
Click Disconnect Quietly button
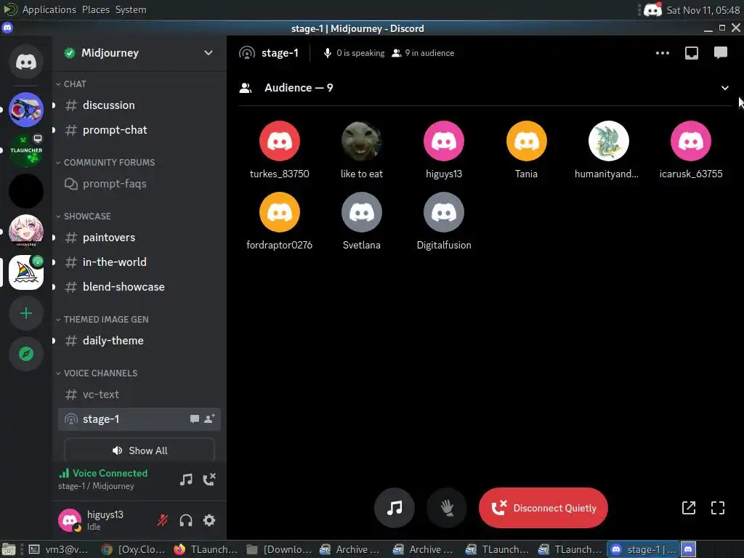click(x=543, y=508)
